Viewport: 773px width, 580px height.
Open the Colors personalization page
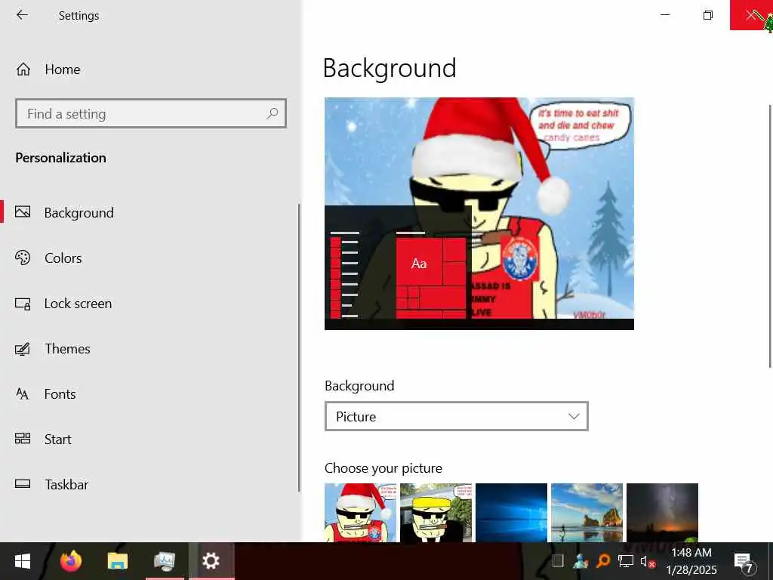(x=63, y=258)
